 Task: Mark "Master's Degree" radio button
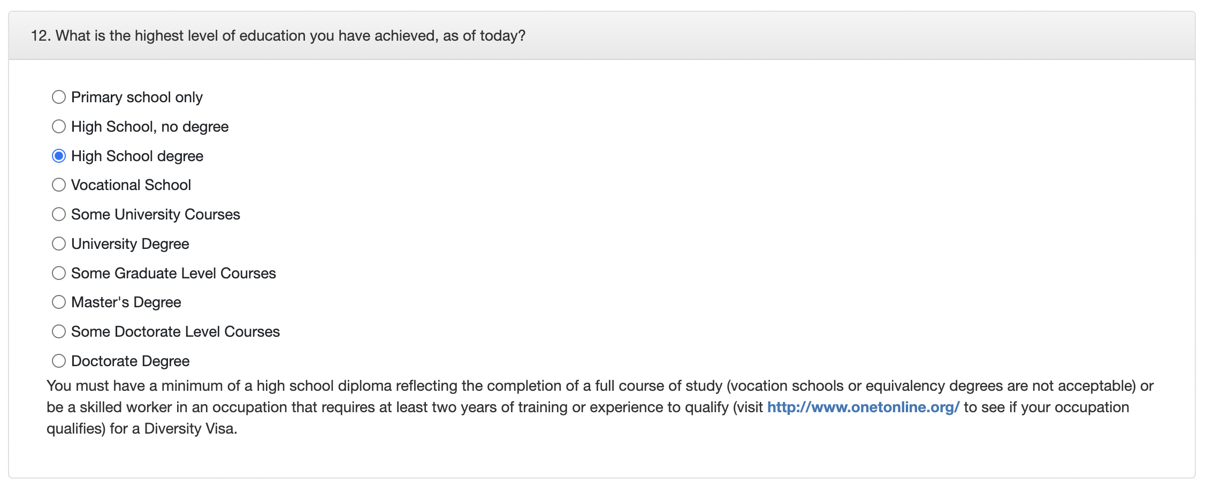(59, 302)
